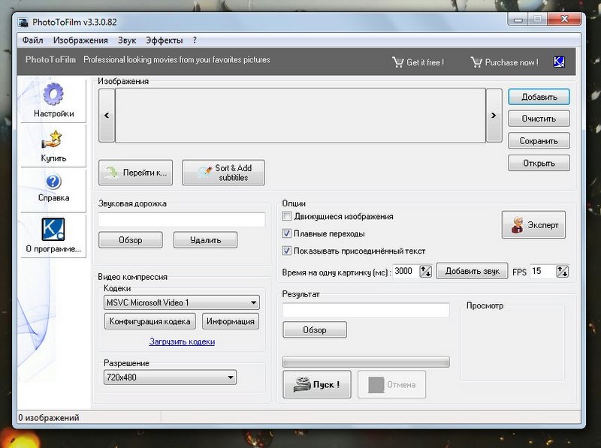The image size is (601, 448).
Task: Click the Купить star-in-hand icon
Action: (53, 140)
